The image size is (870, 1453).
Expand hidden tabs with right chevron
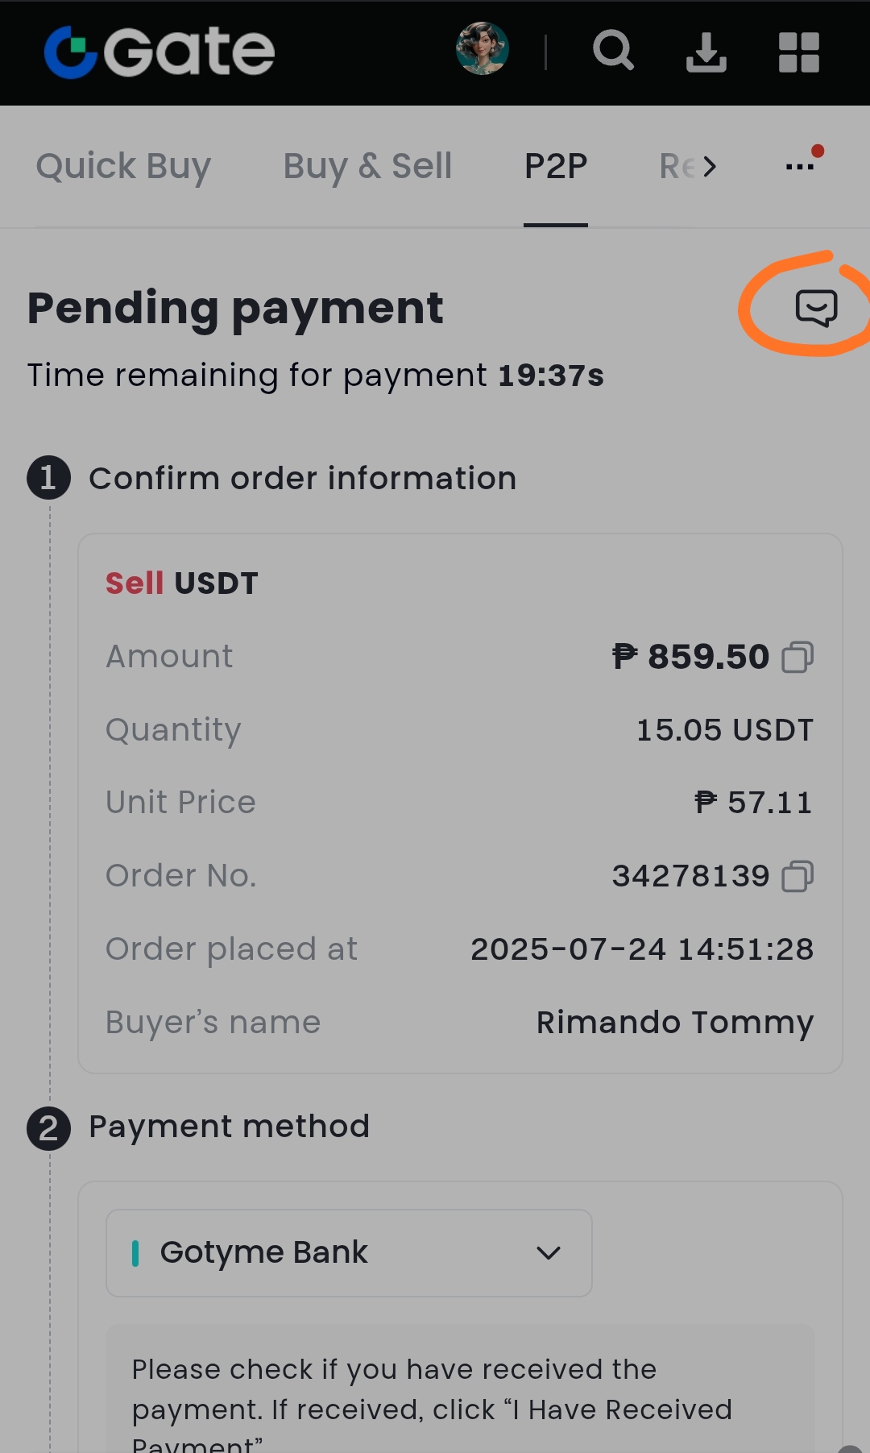709,167
